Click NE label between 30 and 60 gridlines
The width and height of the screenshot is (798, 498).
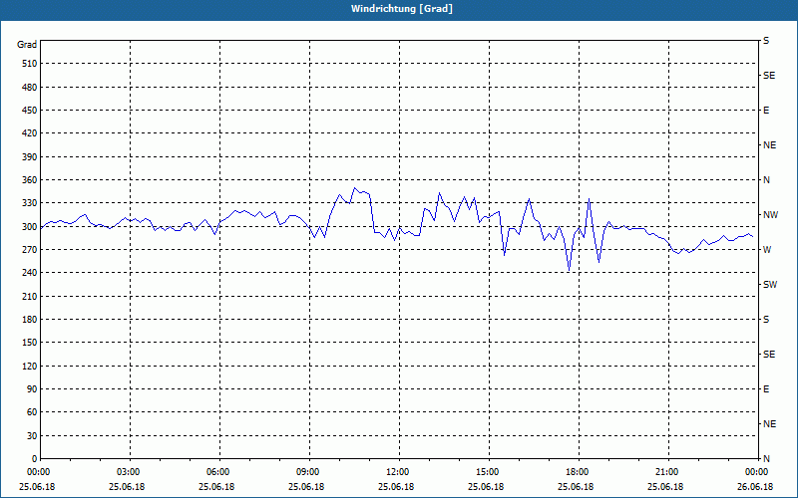769,424
